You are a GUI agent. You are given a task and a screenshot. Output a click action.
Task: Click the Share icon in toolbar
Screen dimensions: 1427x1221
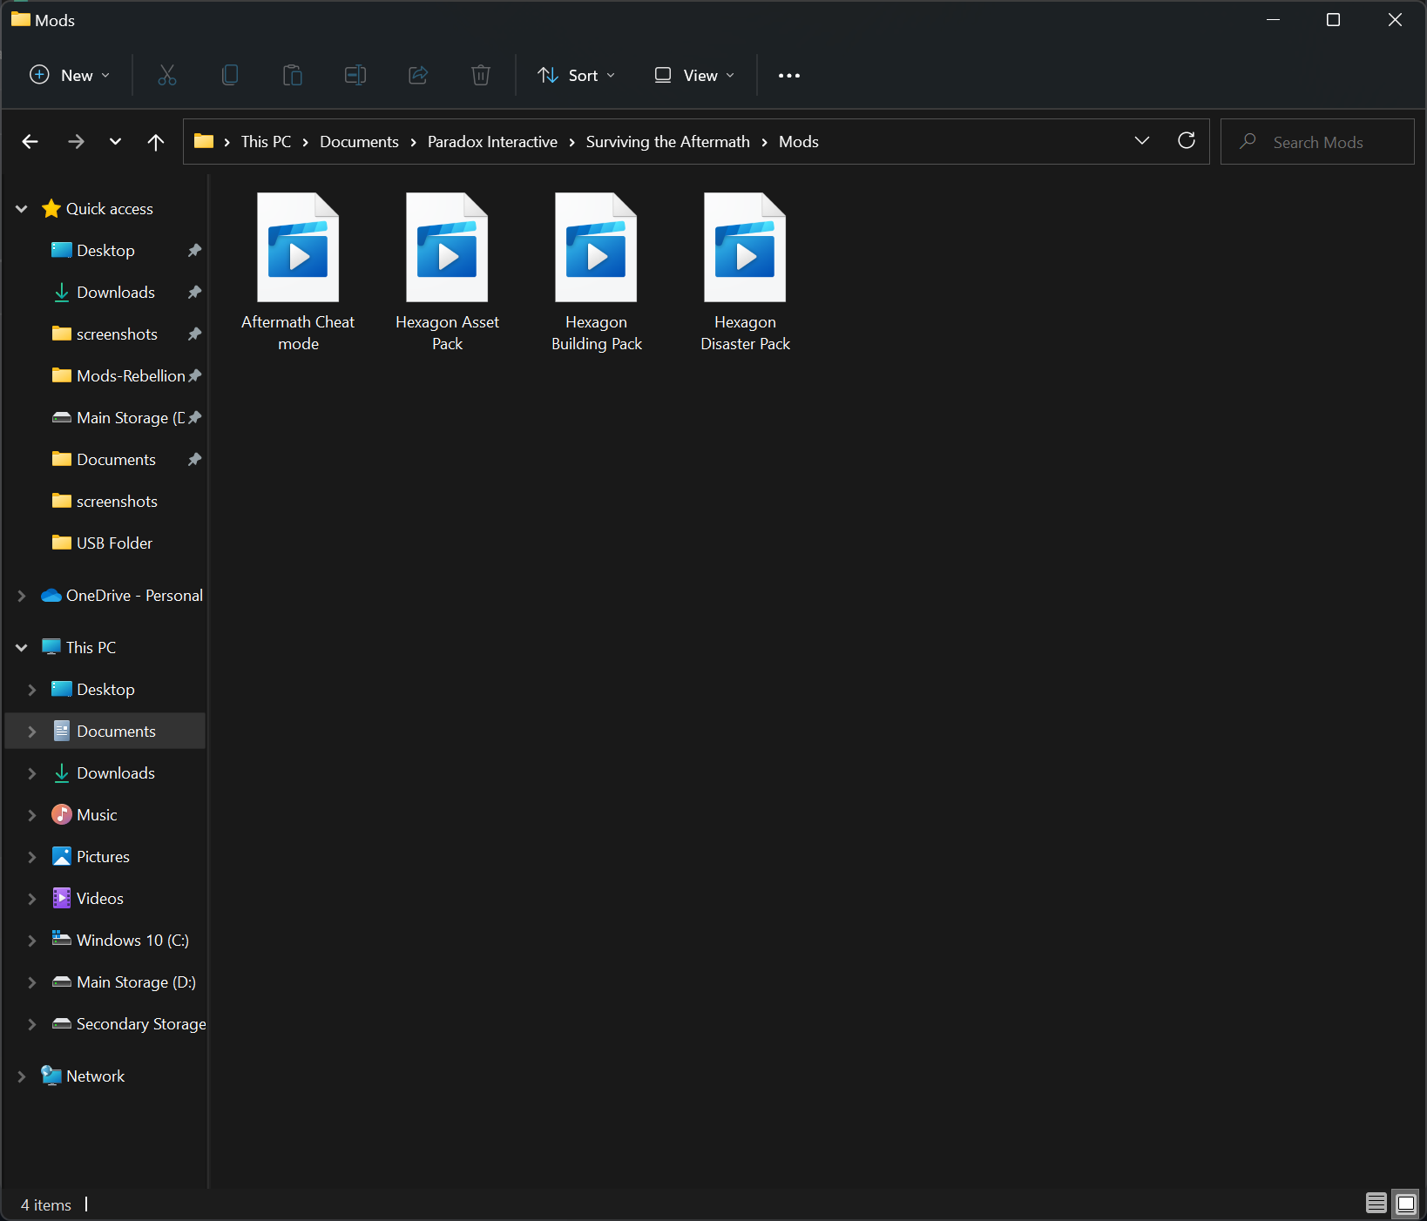click(x=418, y=76)
